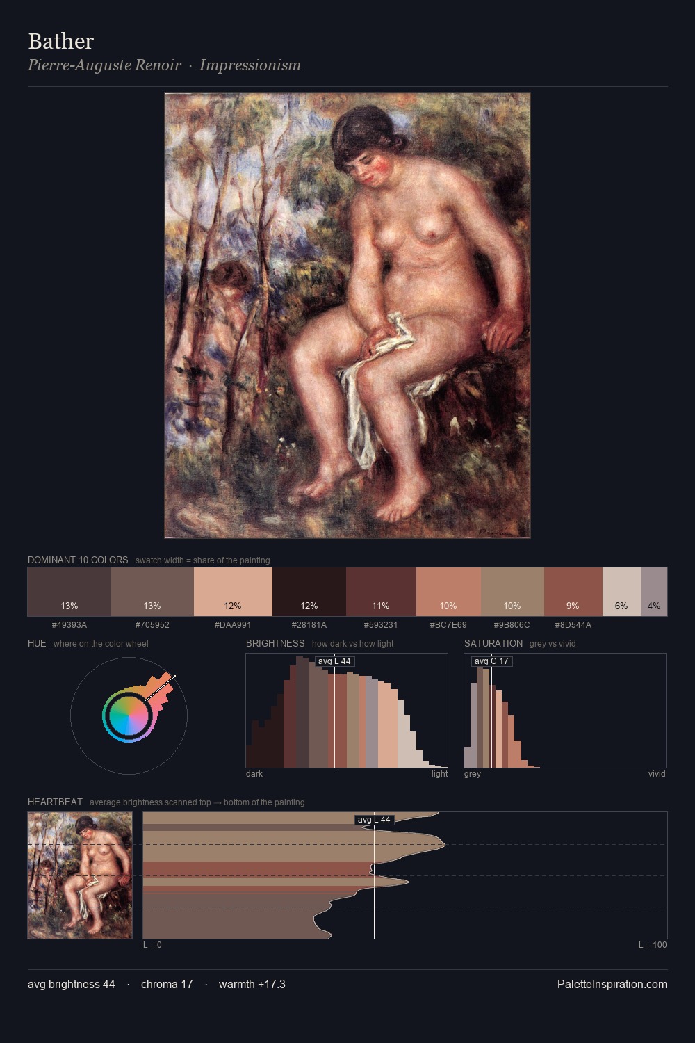
Task: Select the #9B806C tan swatch
Action: [512, 592]
